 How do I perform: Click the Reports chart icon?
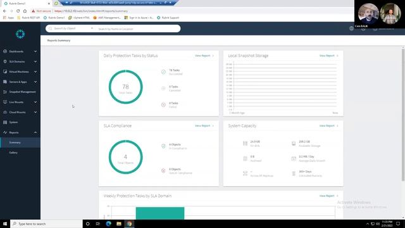point(5,132)
